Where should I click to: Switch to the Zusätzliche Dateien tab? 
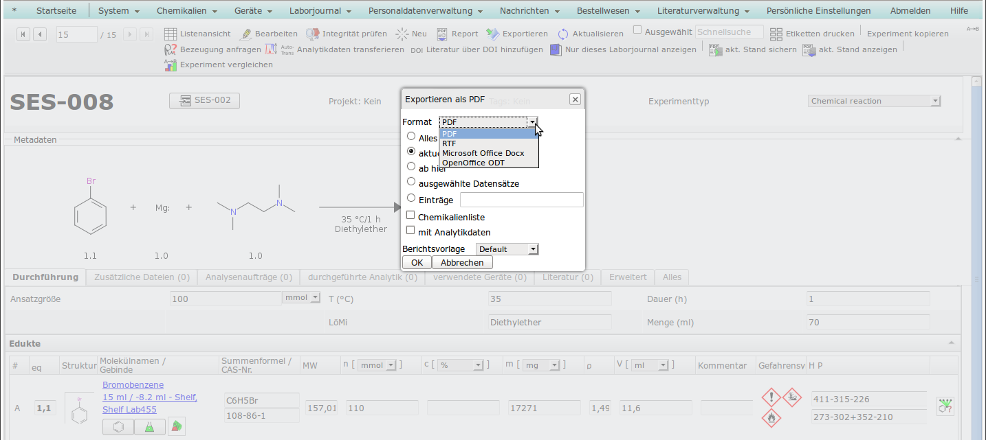(142, 277)
